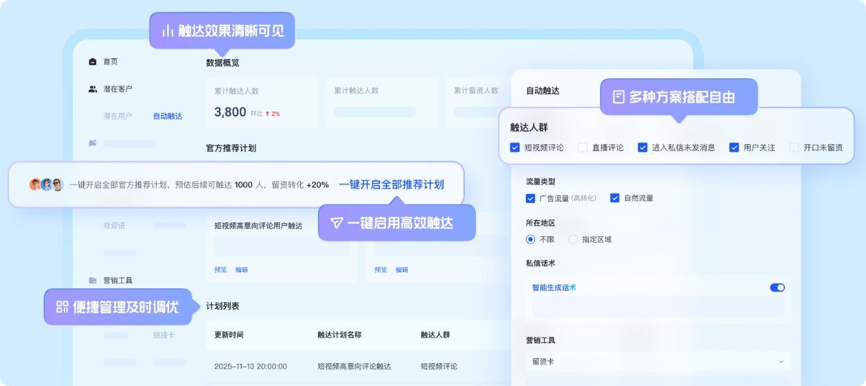Click the 流量类型 section label
Image resolution: width=866 pixels, height=386 pixels.
(541, 182)
